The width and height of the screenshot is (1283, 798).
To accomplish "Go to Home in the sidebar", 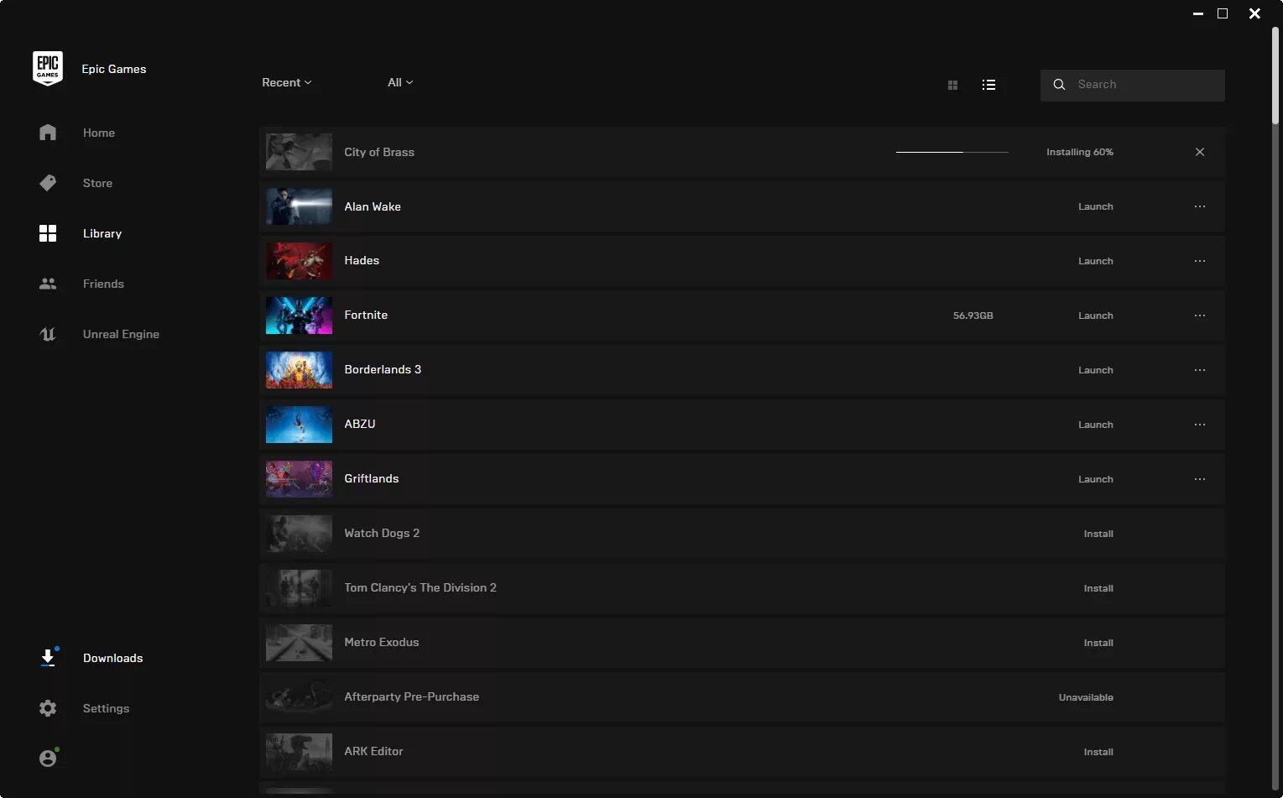I will tap(99, 133).
